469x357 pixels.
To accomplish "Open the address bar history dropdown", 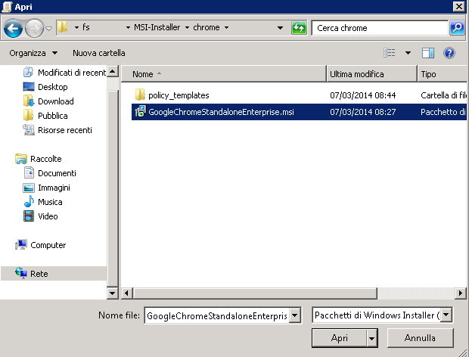I will pos(280,28).
